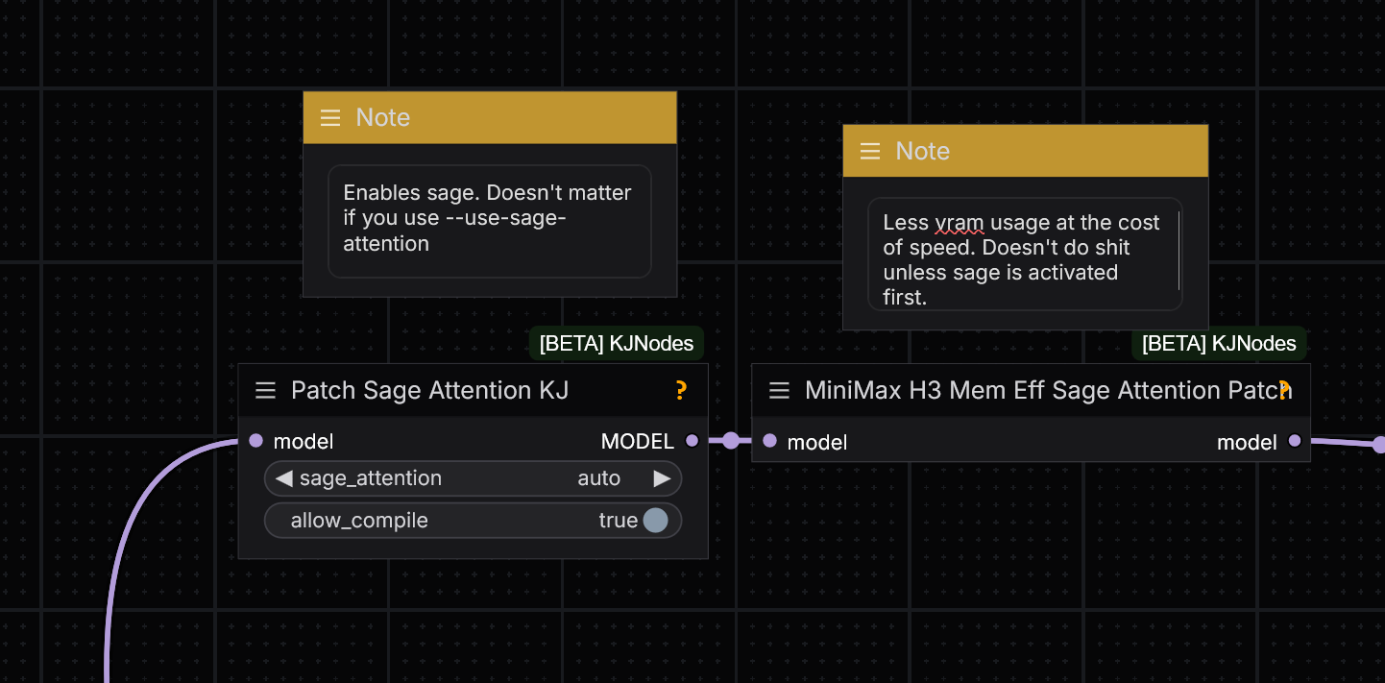Viewport: 1385px width, 683px height.
Task: Click model output dot on MiniMax H3 node
Action: (1295, 441)
